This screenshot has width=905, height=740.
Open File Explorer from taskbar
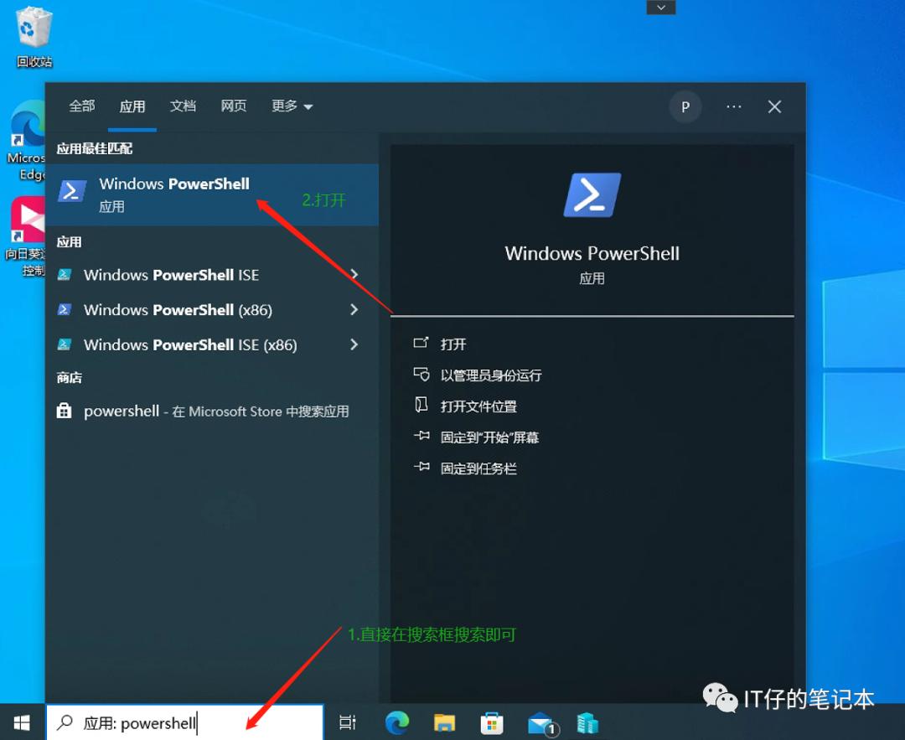click(x=444, y=722)
